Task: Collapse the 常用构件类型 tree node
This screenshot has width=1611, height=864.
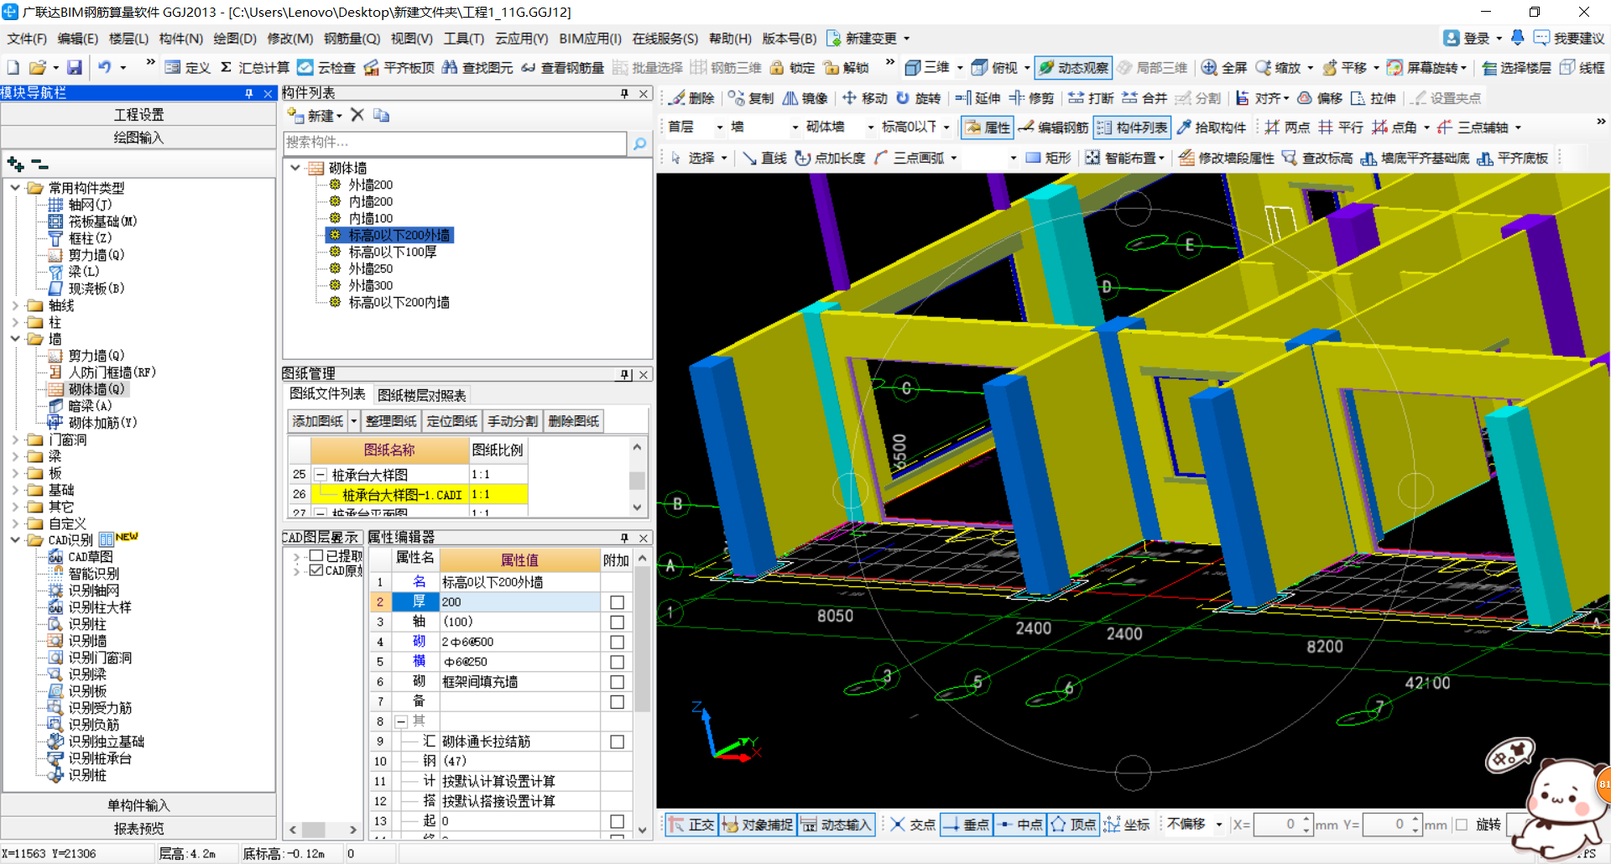Action: [x=15, y=188]
